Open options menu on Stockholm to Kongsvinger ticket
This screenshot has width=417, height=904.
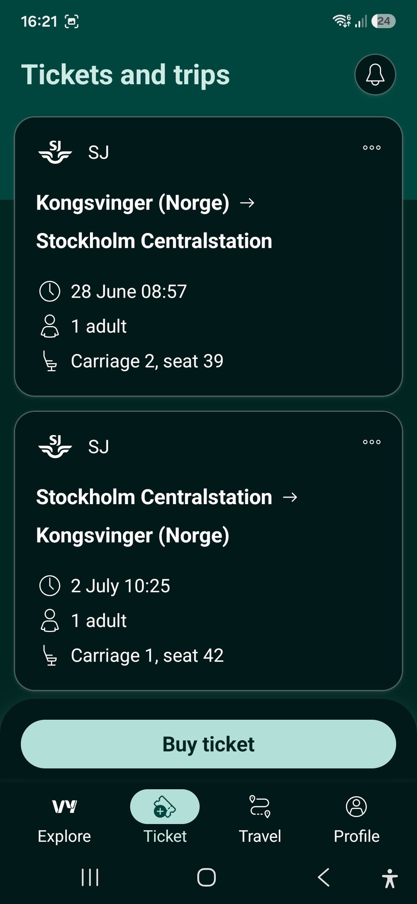(x=372, y=442)
